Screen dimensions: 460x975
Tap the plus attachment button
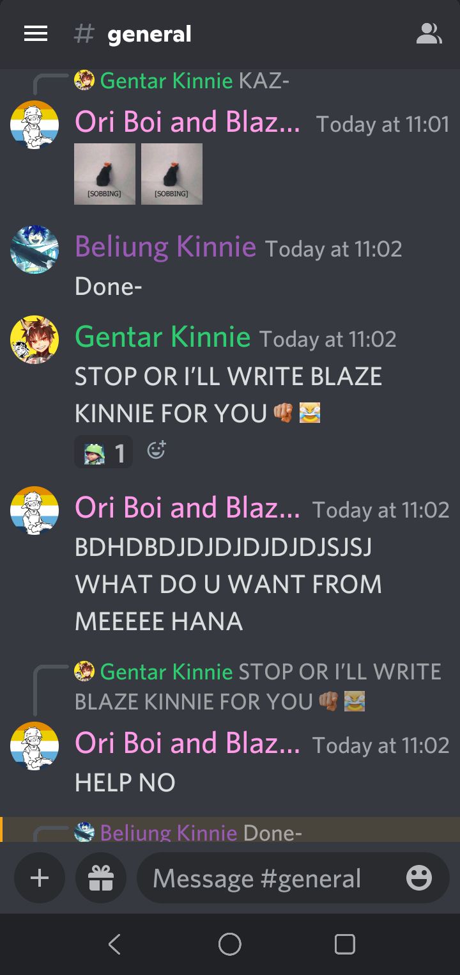click(40, 878)
